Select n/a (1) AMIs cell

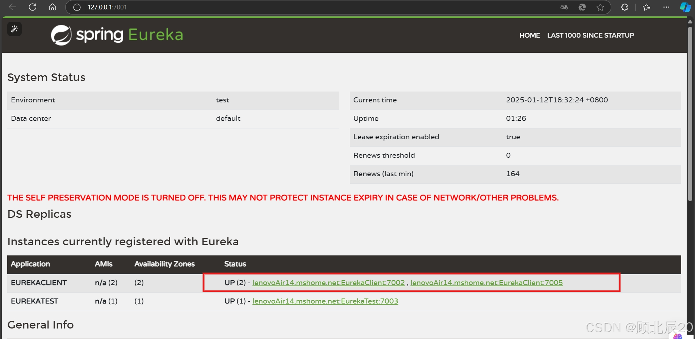106,301
